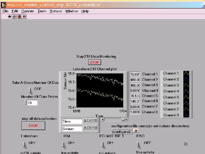Screen dimensions: 205x154
Task: Click the Sensor axis autoscale lock icon
Action: coord(85,127)
